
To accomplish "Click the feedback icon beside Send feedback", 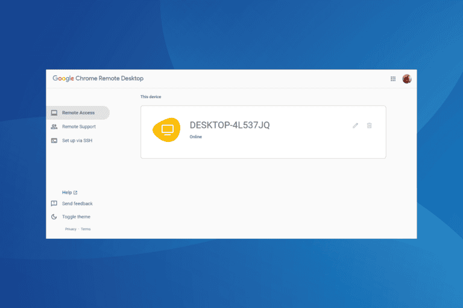I will 54,203.
